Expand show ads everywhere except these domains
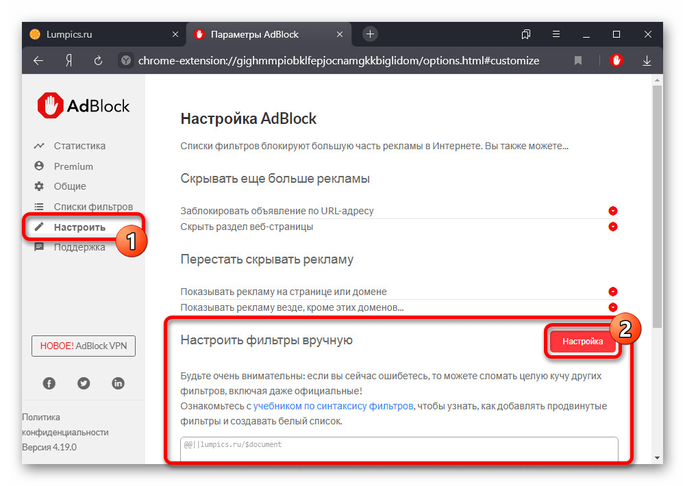This screenshot has width=685, height=486. pos(613,307)
